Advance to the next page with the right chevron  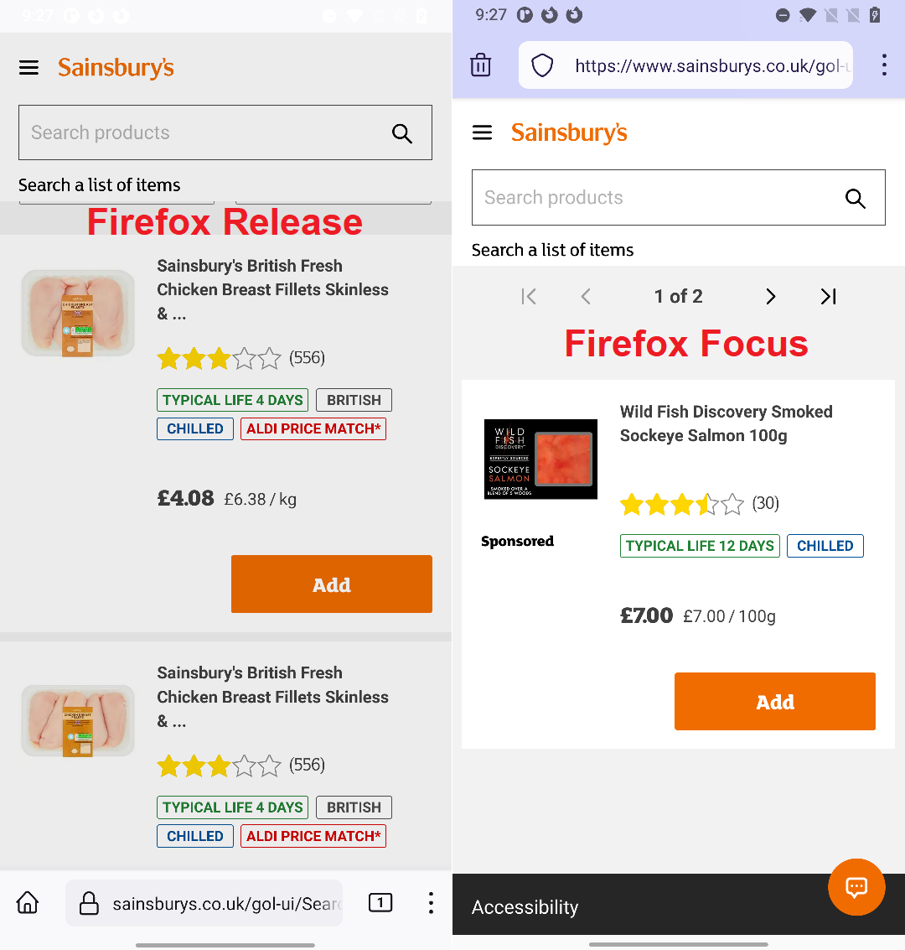[770, 296]
